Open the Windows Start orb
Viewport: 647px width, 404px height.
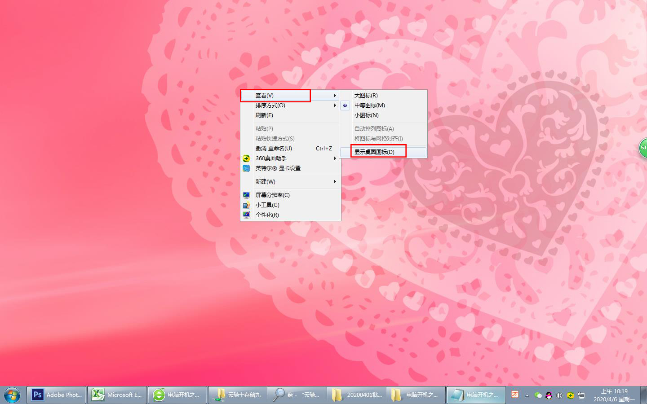(13, 395)
